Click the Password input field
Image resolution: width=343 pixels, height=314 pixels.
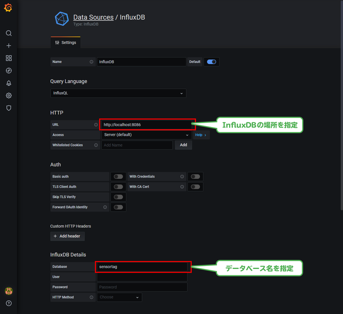coord(142,287)
